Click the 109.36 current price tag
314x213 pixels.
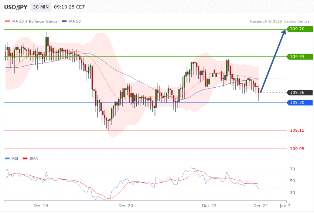[x=300, y=92]
